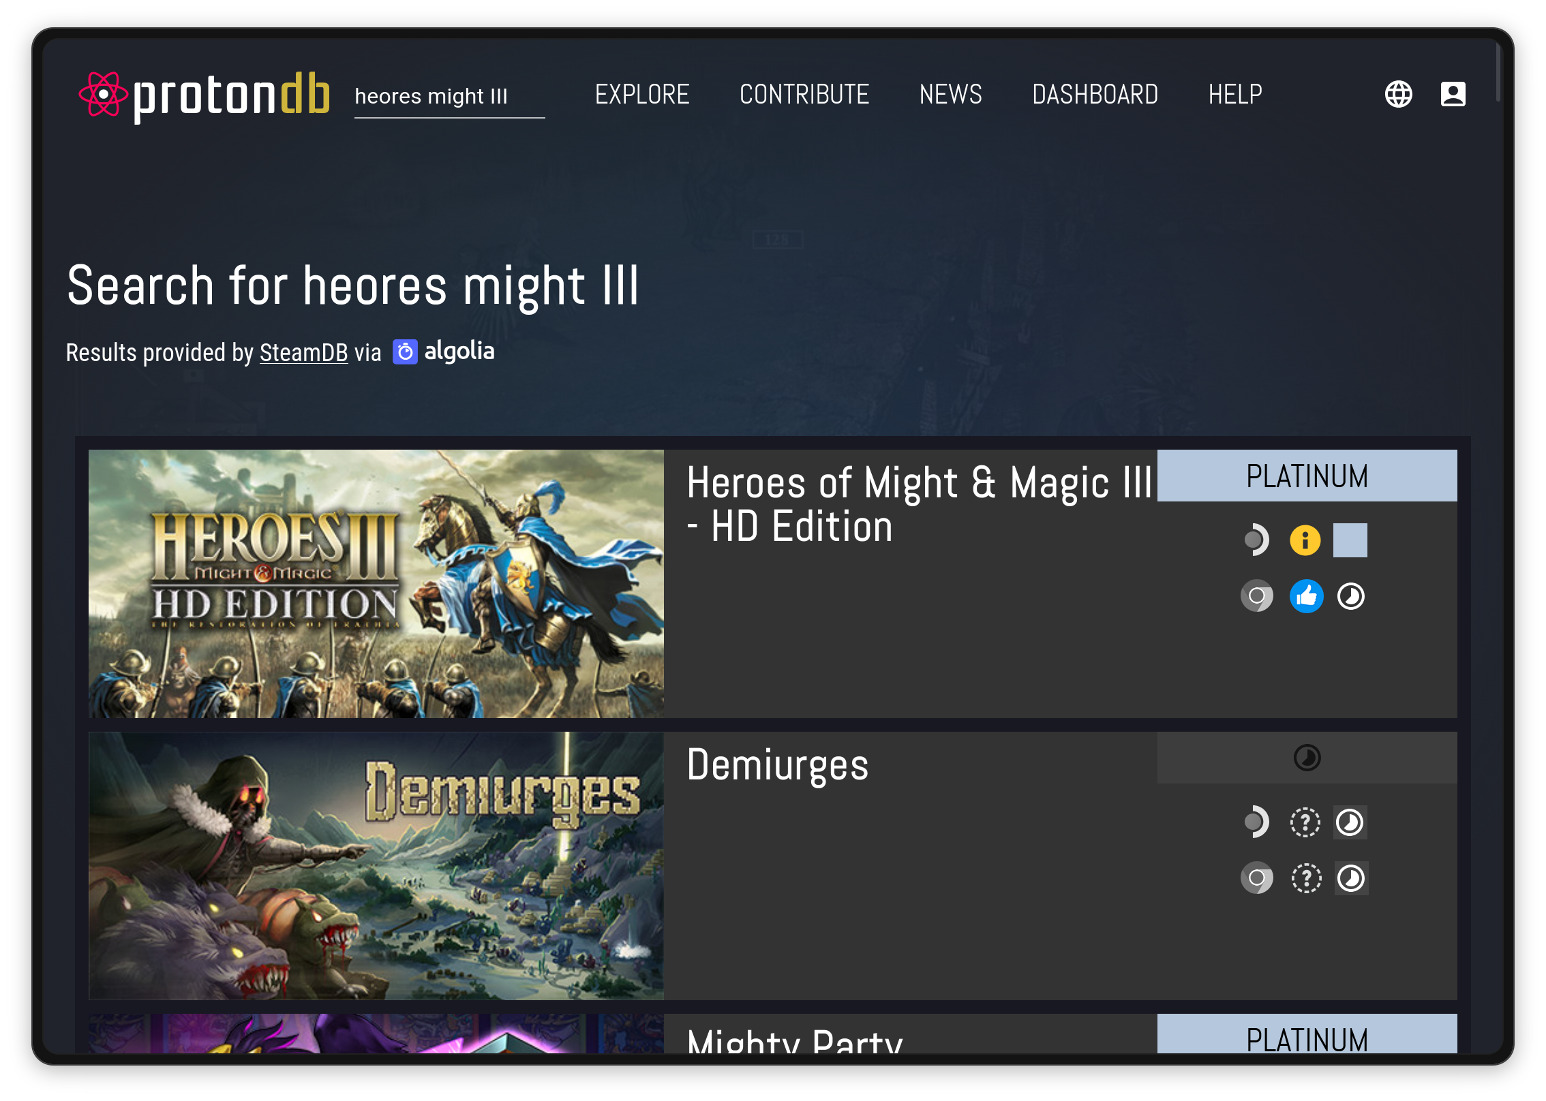Click Steam Deck icon for Heroes III HD
The width and height of the screenshot is (1546, 1101).
click(x=1256, y=540)
